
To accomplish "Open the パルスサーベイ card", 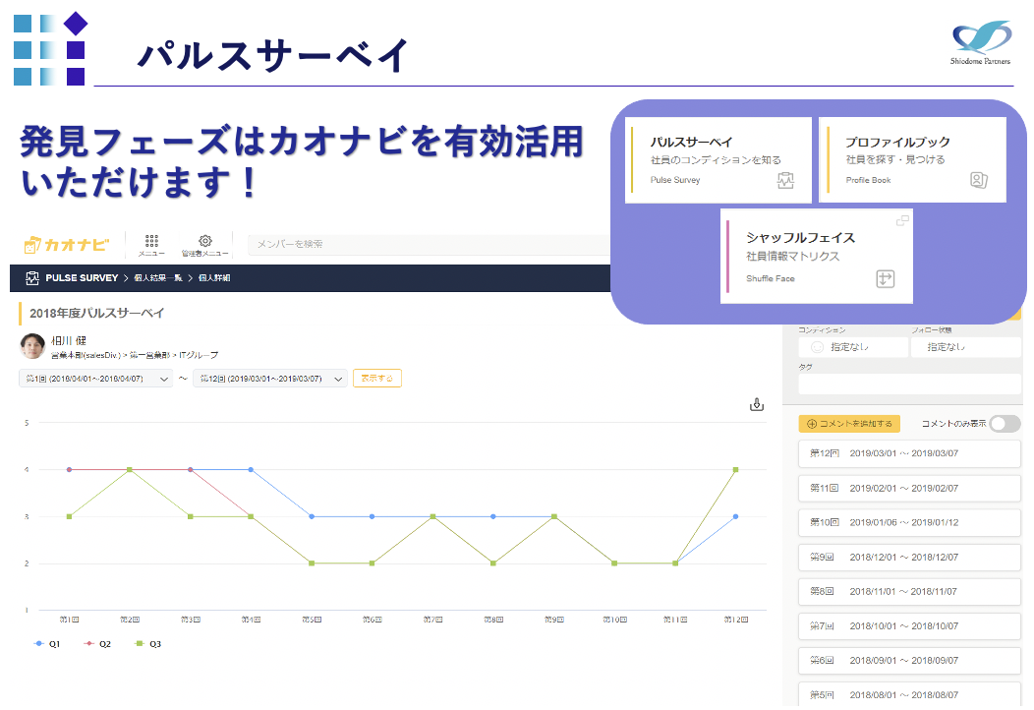I will point(718,160).
